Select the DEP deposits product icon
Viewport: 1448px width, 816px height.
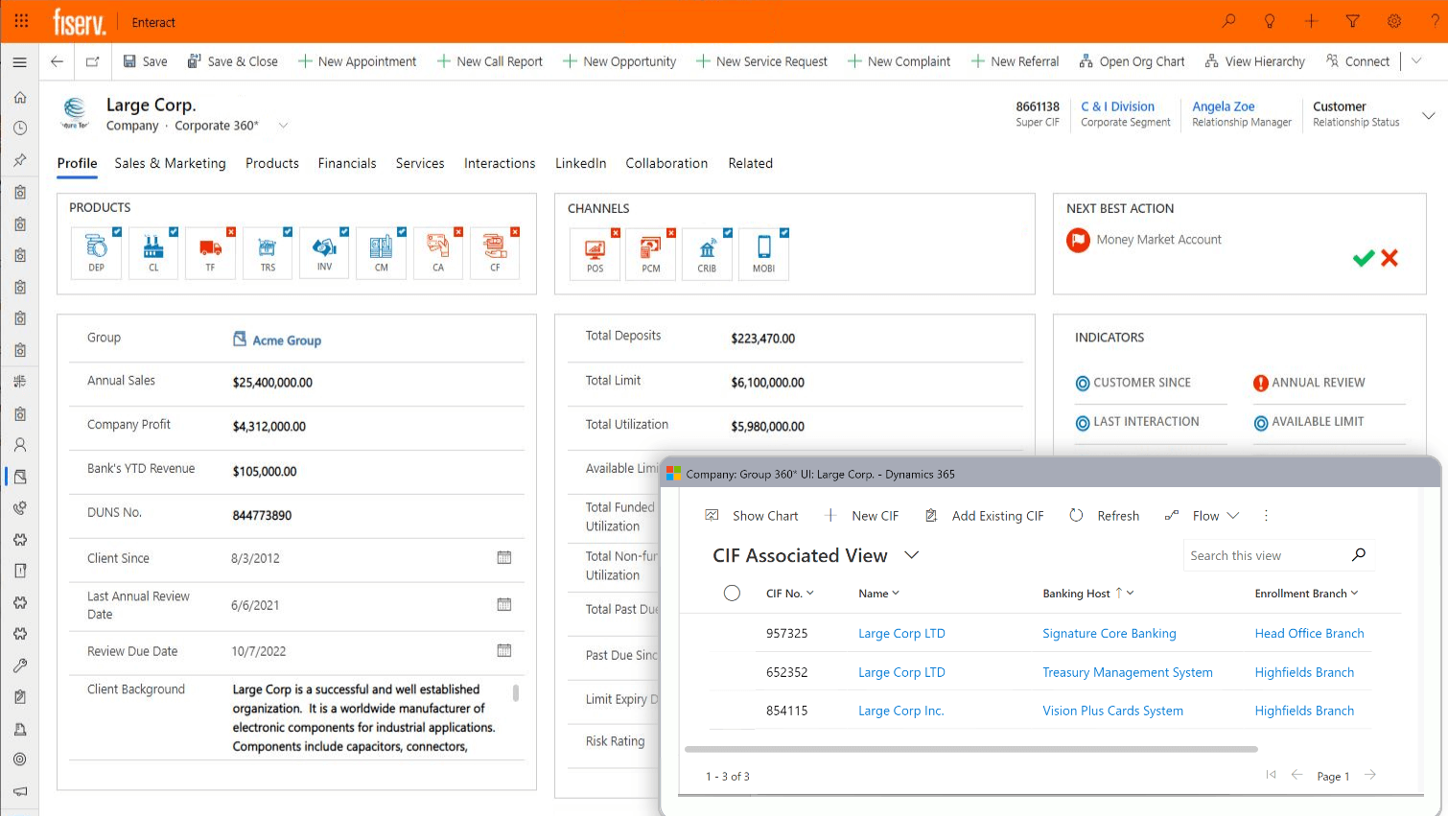(96, 252)
